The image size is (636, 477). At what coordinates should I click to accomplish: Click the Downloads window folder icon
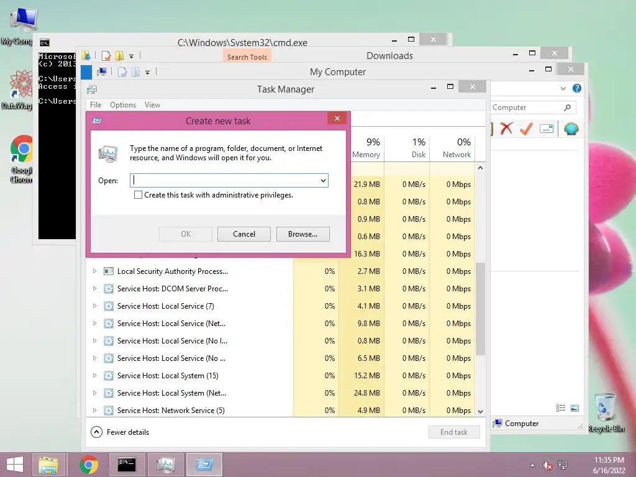point(86,55)
